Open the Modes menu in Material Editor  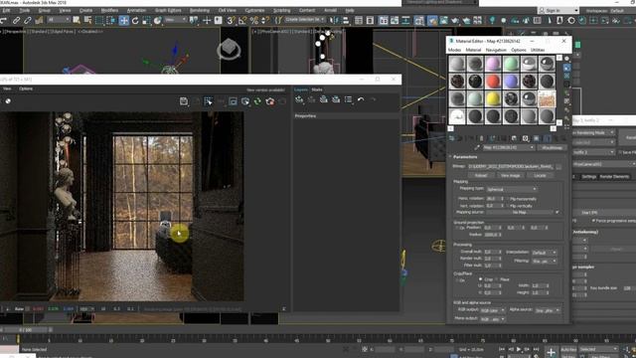[x=454, y=50]
